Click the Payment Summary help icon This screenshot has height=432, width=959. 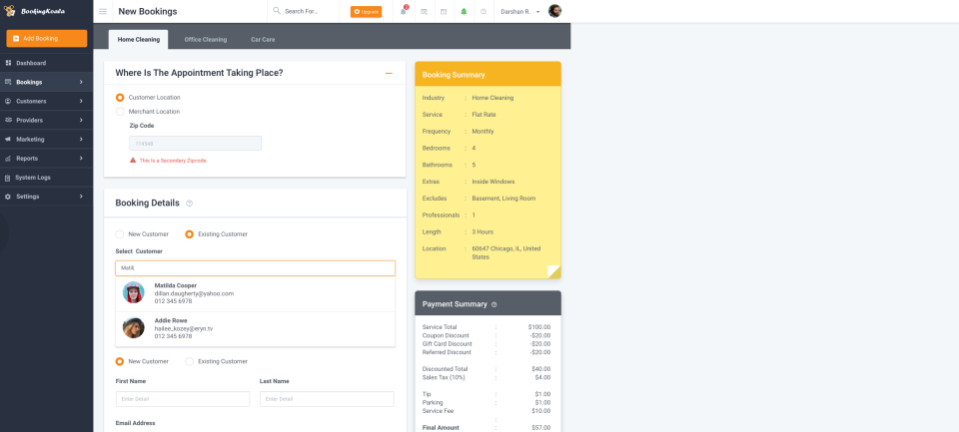coord(494,304)
